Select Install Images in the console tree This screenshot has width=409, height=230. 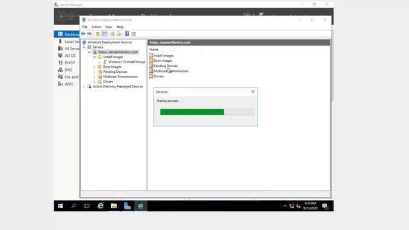tap(113, 57)
